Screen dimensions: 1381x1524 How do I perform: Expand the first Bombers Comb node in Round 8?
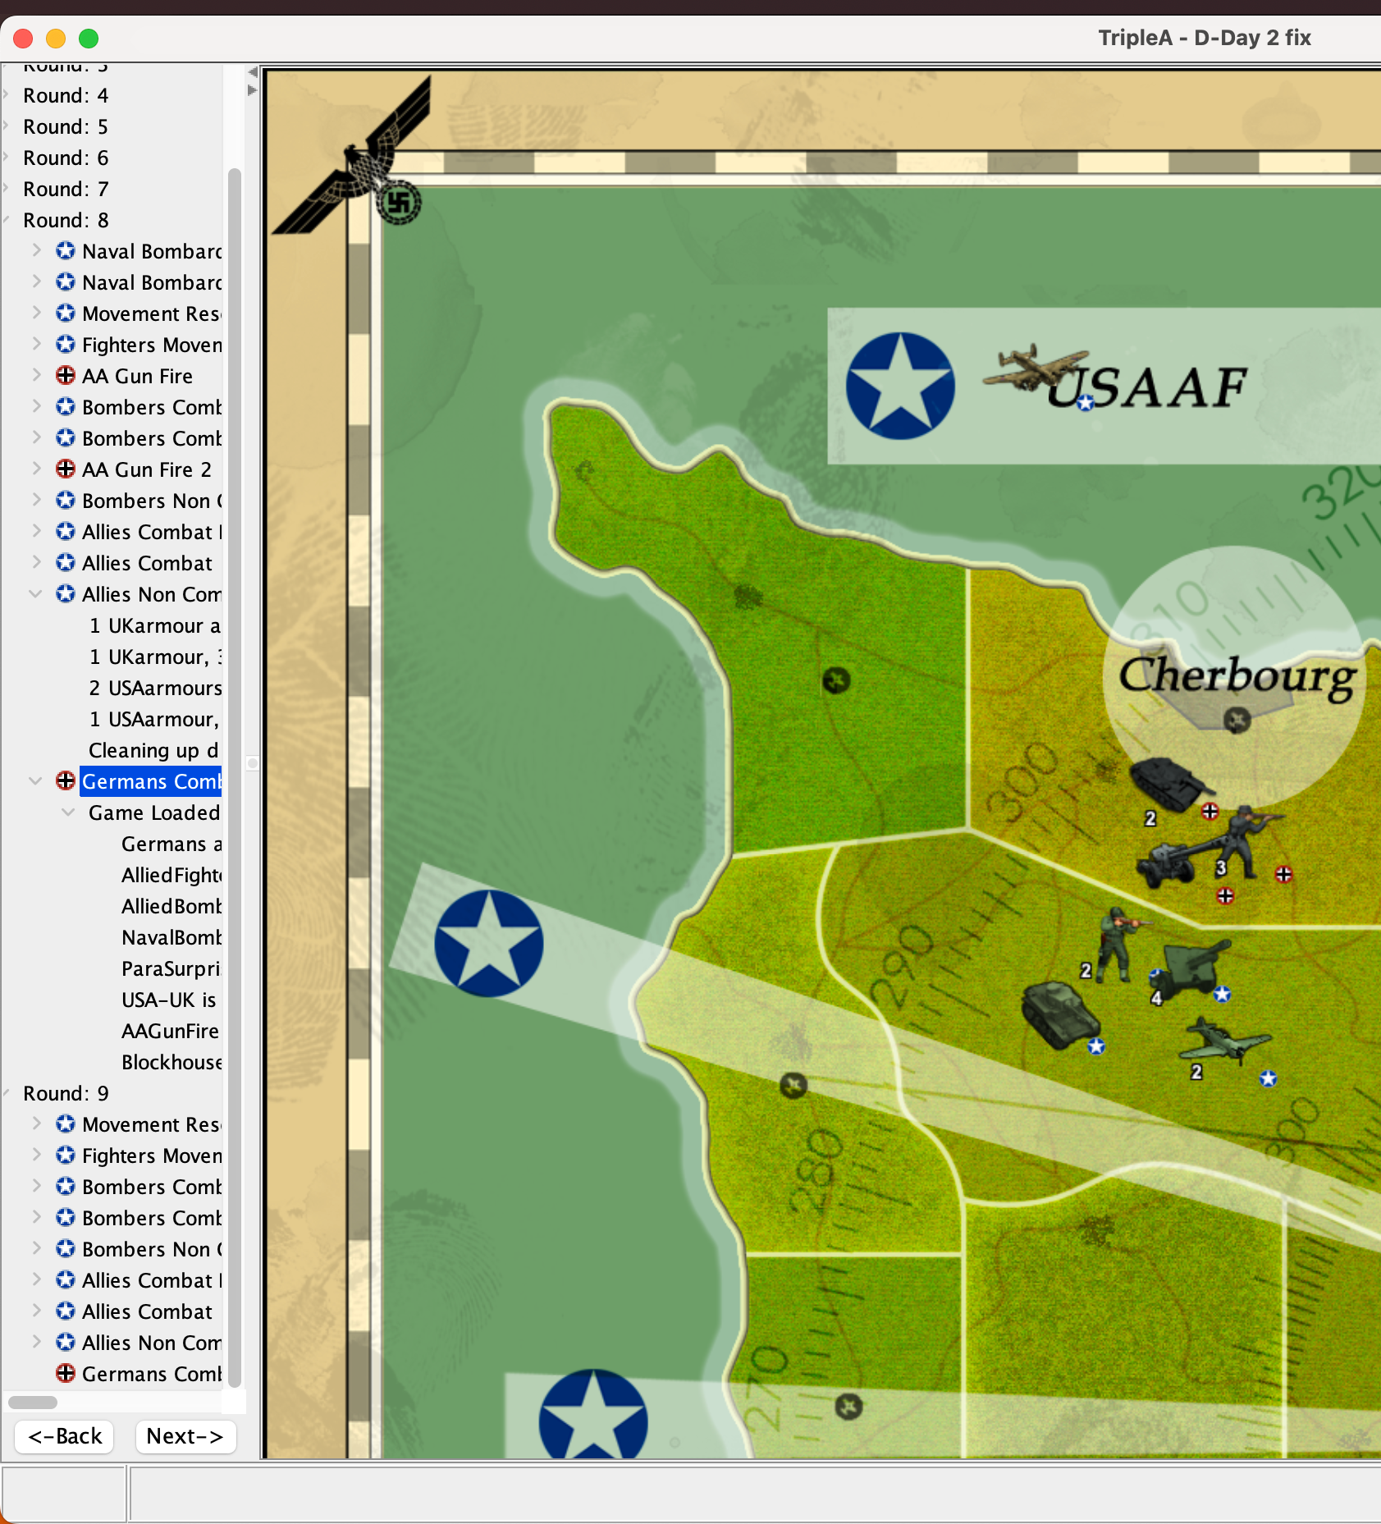(36, 406)
